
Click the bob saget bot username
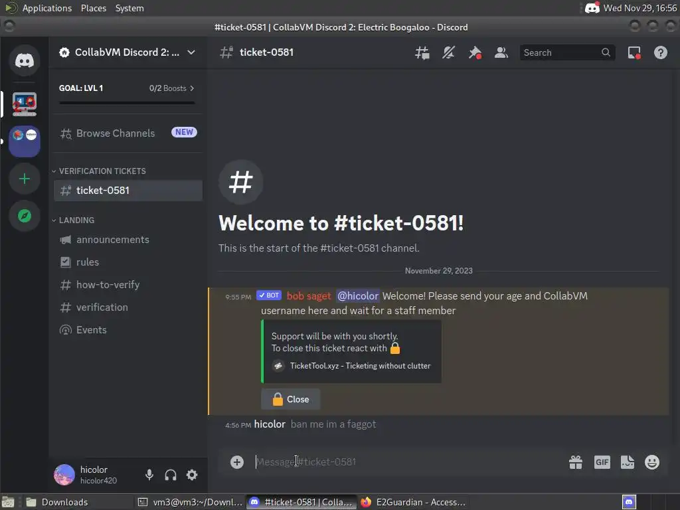pyautogui.click(x=308, y=296)
